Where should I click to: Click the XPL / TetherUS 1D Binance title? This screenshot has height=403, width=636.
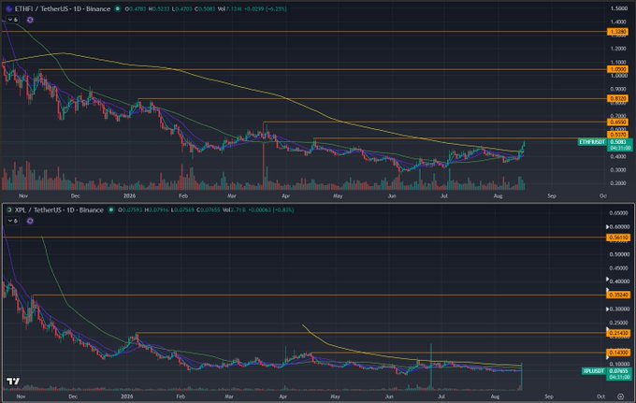click(x=59, y=210)
